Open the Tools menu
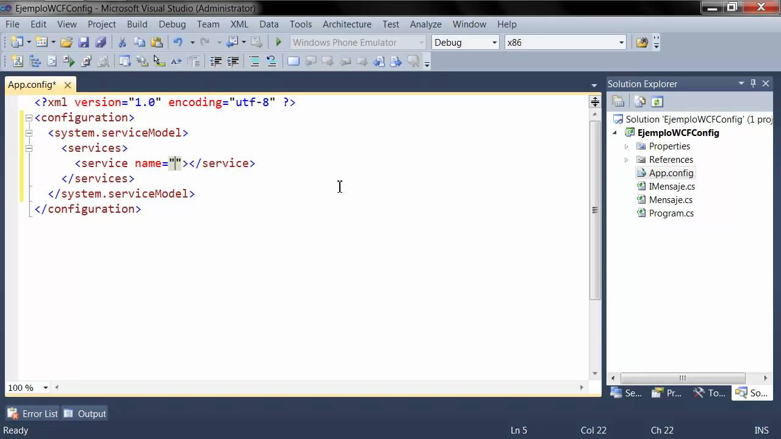Screen dimensions: 781x439 (x=301, y=24)
